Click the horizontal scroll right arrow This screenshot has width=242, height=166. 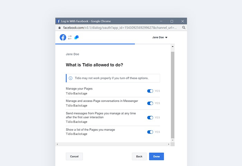tap(169, 144)
